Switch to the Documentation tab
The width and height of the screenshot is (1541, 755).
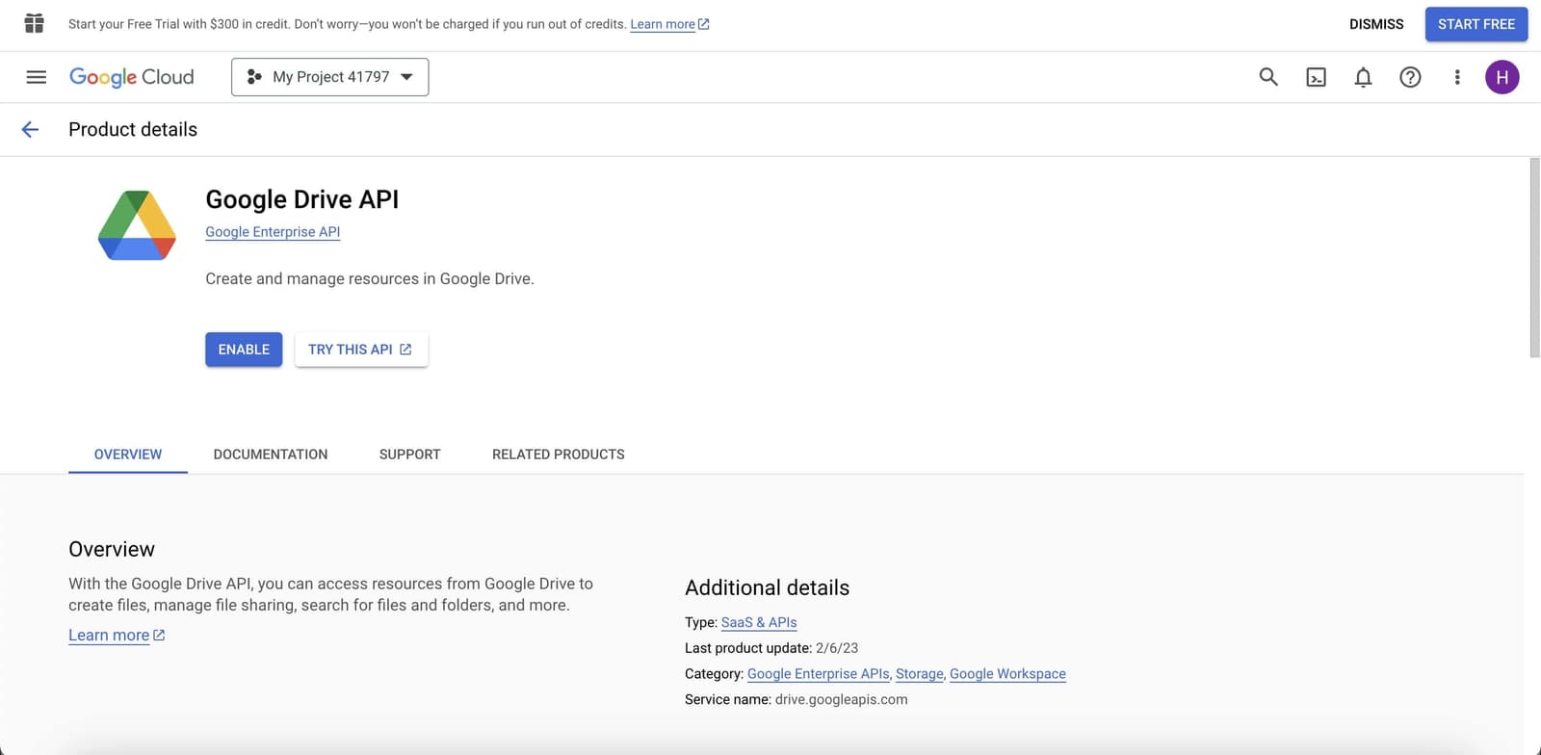click(x=271, y=455)
